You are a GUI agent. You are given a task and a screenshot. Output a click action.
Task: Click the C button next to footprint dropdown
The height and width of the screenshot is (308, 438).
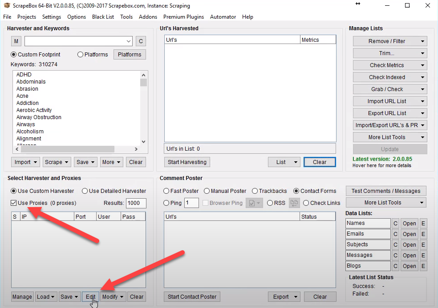141,41
